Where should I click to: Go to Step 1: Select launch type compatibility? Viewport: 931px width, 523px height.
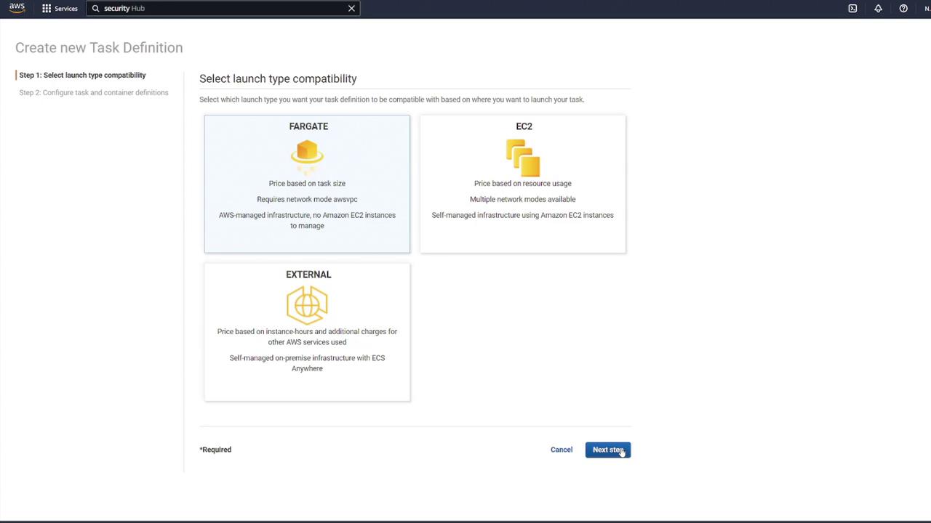coord(82,76)
